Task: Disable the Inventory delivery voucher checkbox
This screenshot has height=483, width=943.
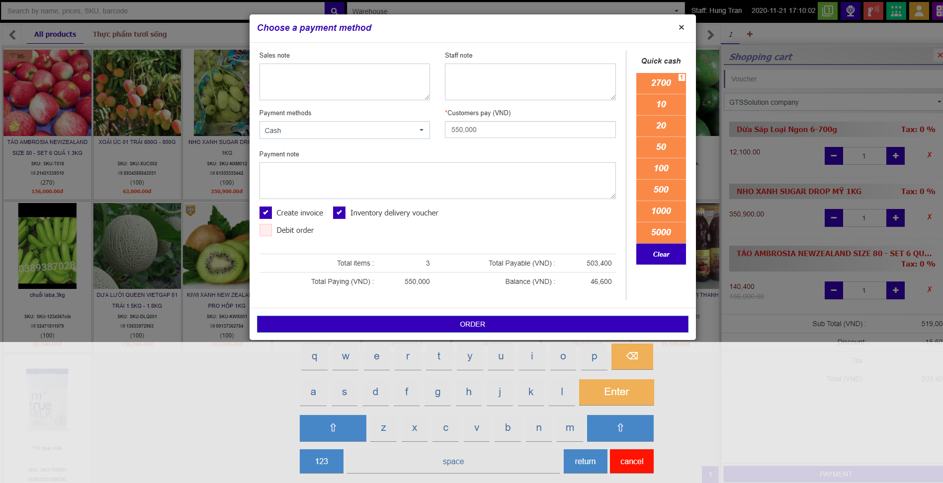Action: [339, 212]
